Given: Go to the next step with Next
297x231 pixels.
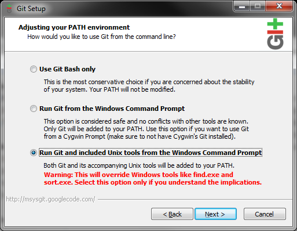Looking at the screenshot, I should 215,214.
